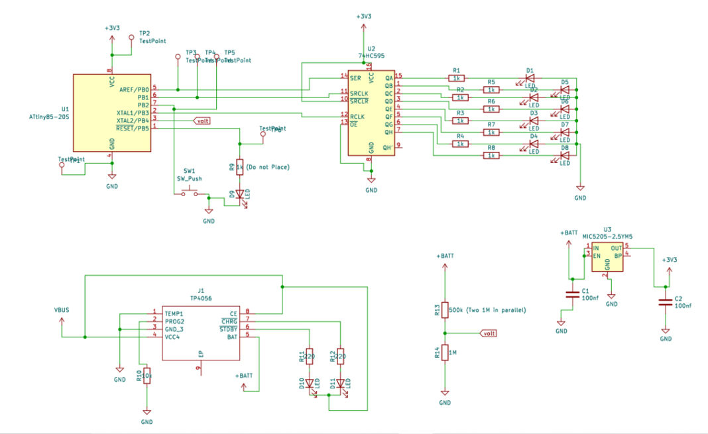This screenshot has height=434, width=708.
Task: Click capacitor C1 near +BATT input
Action: [569, 295]
